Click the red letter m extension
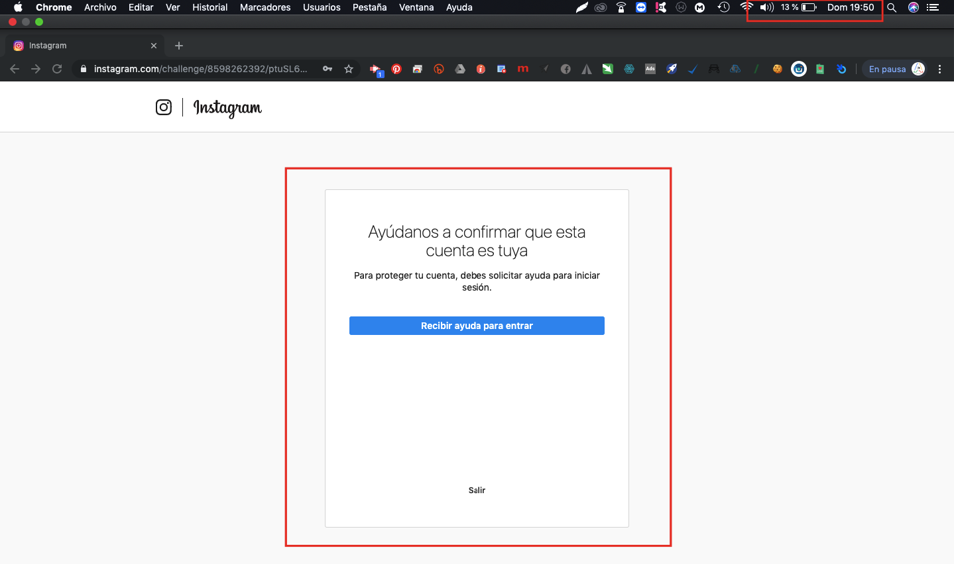The width and height of the screenshot is (954, 564). pos(523,69)
